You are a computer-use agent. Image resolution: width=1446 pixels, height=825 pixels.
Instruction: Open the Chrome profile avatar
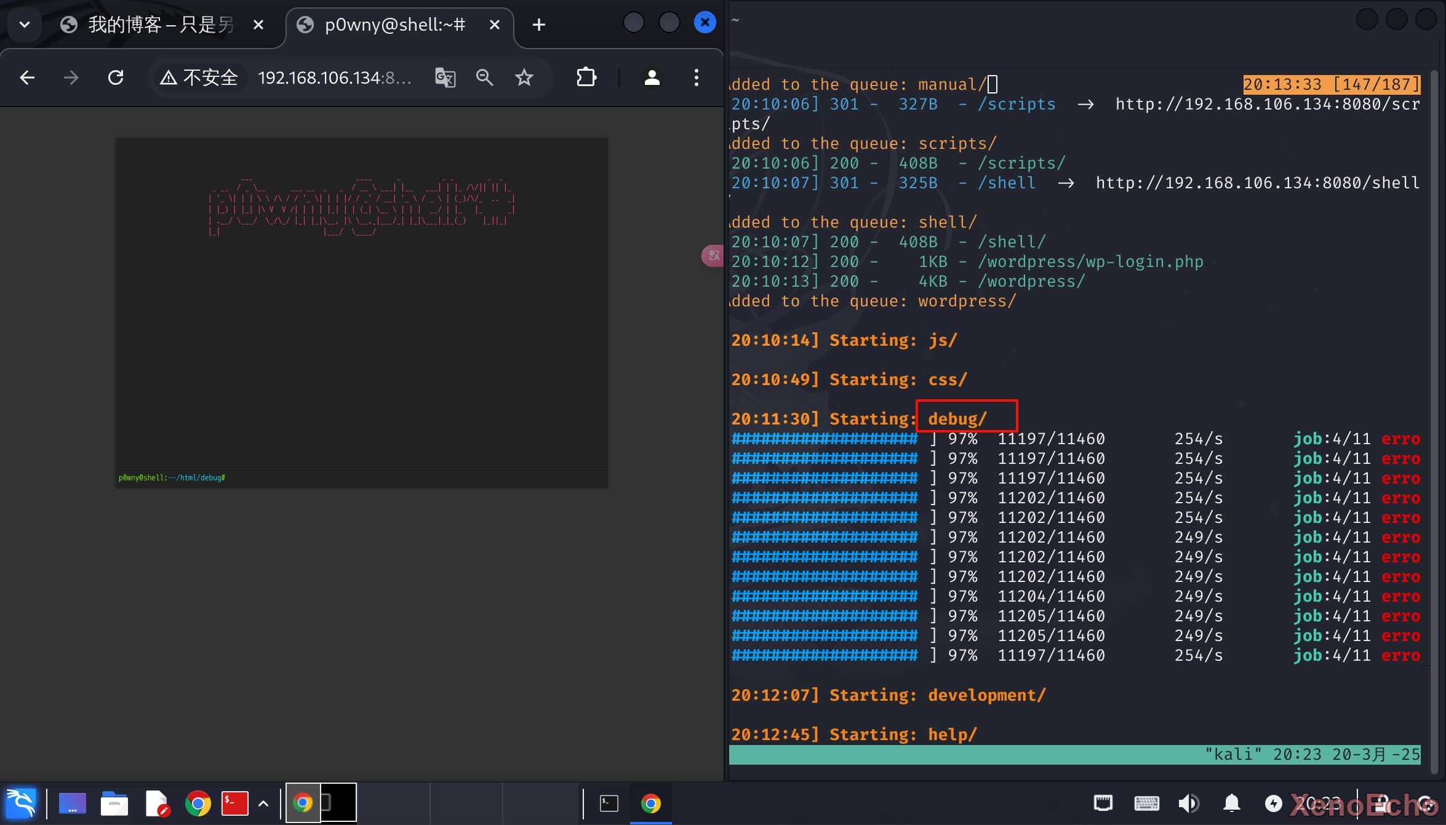652,78
